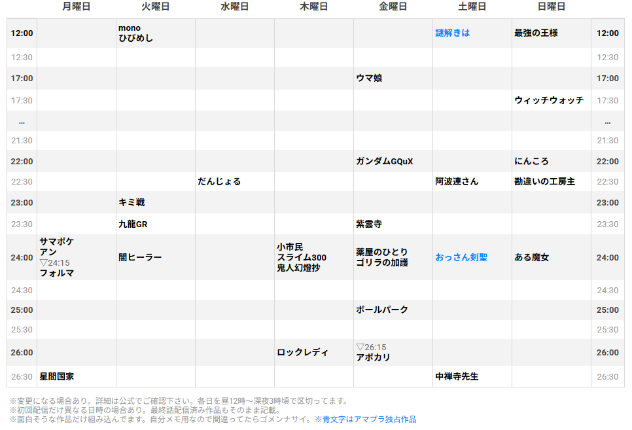This screenshot has width=632, height=430.
Task: Click the right 25:00 time label
Action: click(x=607, y=310)
